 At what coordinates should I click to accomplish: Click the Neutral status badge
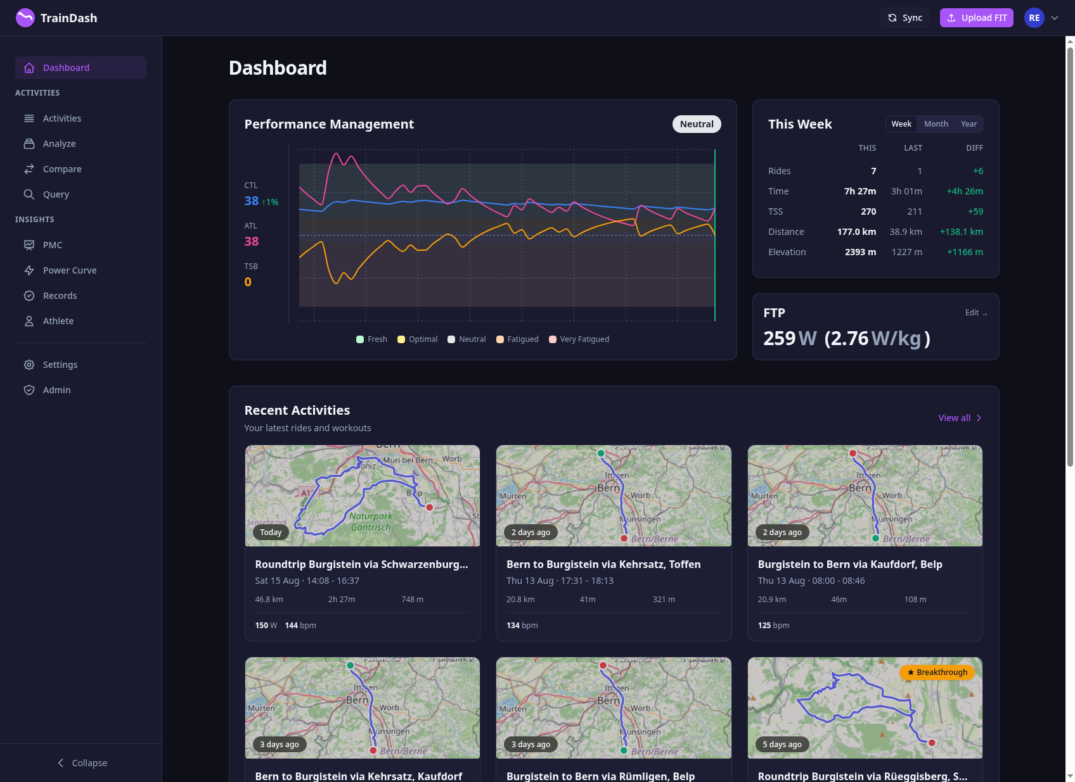697,124
